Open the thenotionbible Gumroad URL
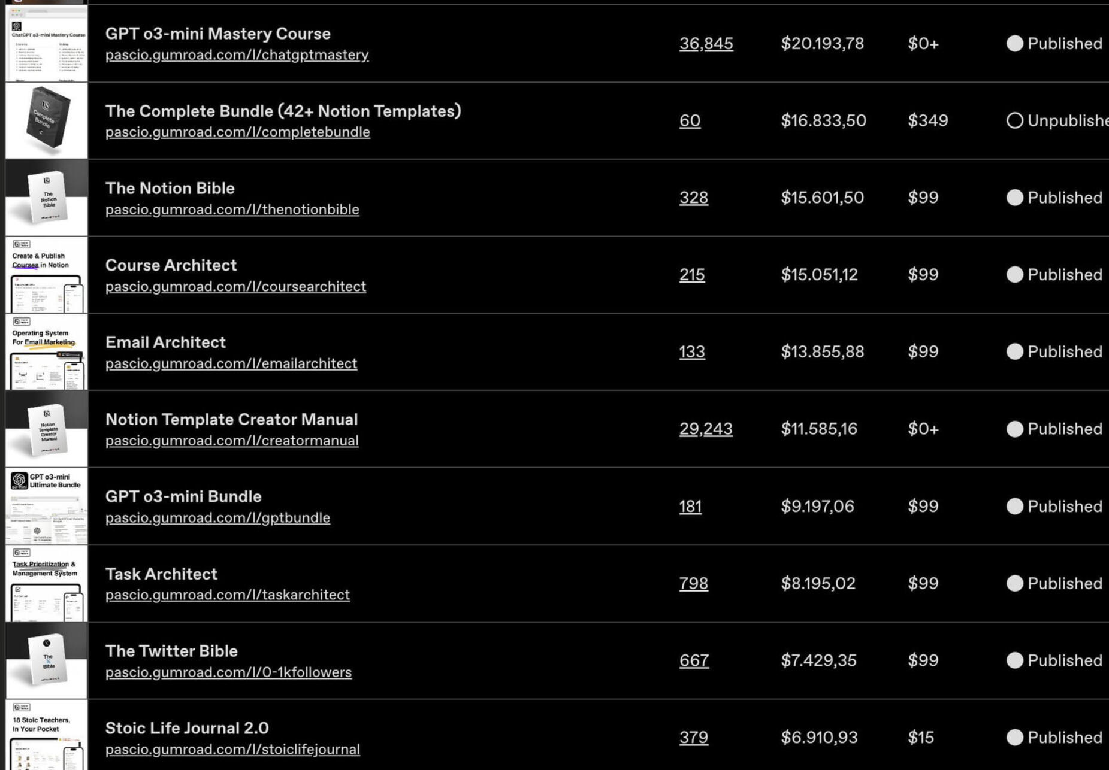 click(x=232, y=210)
